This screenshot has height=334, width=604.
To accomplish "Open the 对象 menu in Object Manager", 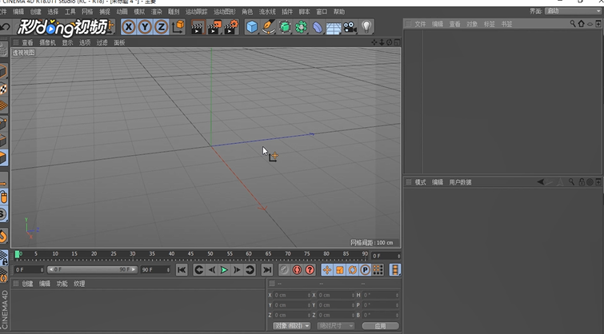I will [x=472, y=24].
